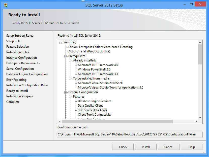Collapse the Prerequisites tree node
Screen dimensions: 209x157
pyautogui.click(x=66, y=56)
